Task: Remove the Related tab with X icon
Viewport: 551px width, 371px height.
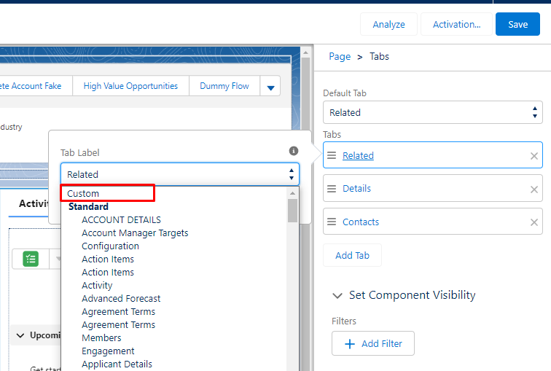Action: pos(534,156)
